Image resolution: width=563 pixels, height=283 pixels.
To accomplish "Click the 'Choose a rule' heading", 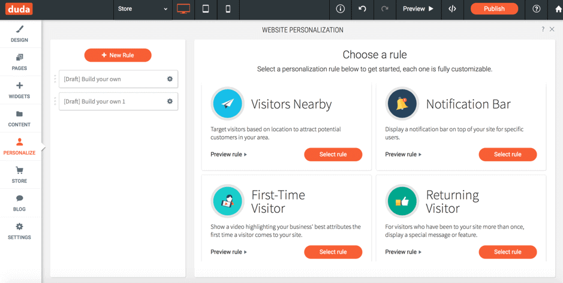I will click(x=375, y=55).
